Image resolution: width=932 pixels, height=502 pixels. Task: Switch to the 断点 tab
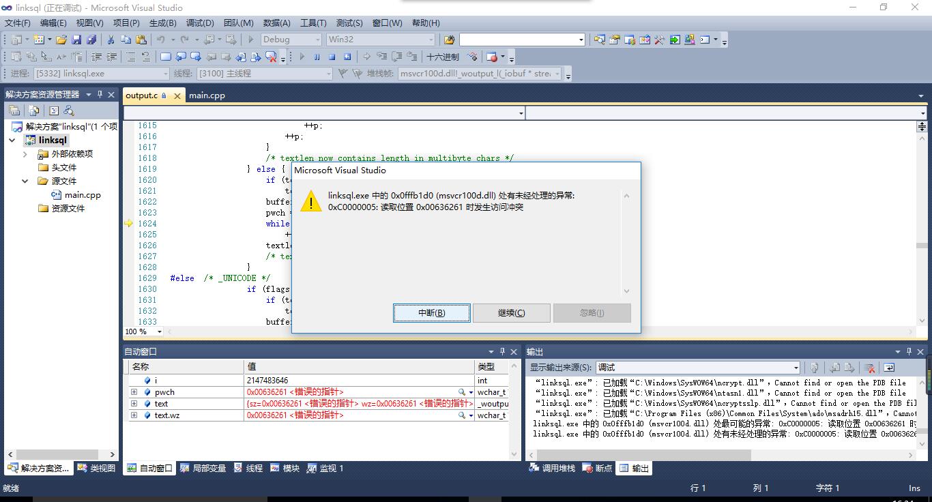598,468
